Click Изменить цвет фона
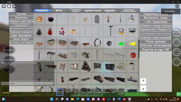Image resolution: width=181 pixels, height=102 pixels. pos(21,21)
